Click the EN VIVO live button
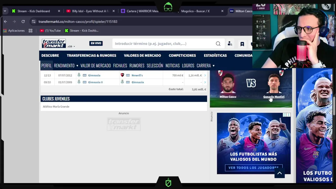The image size is (336, 189). (x=96, y=43)
